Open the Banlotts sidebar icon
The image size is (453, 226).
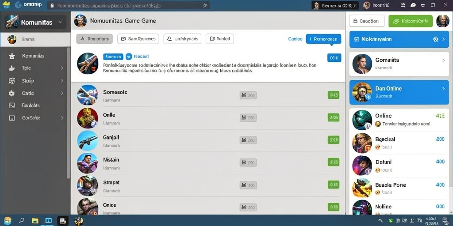click(12, 105)
